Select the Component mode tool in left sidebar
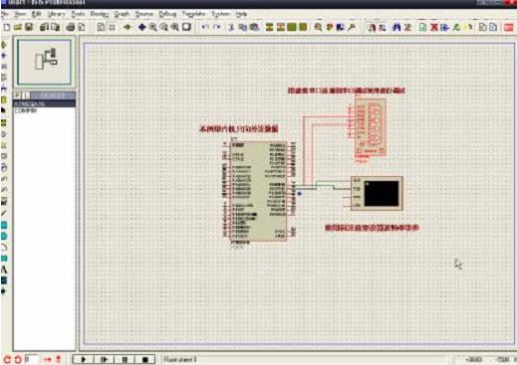The image size is (517, 365). click(x=4, y=45)
